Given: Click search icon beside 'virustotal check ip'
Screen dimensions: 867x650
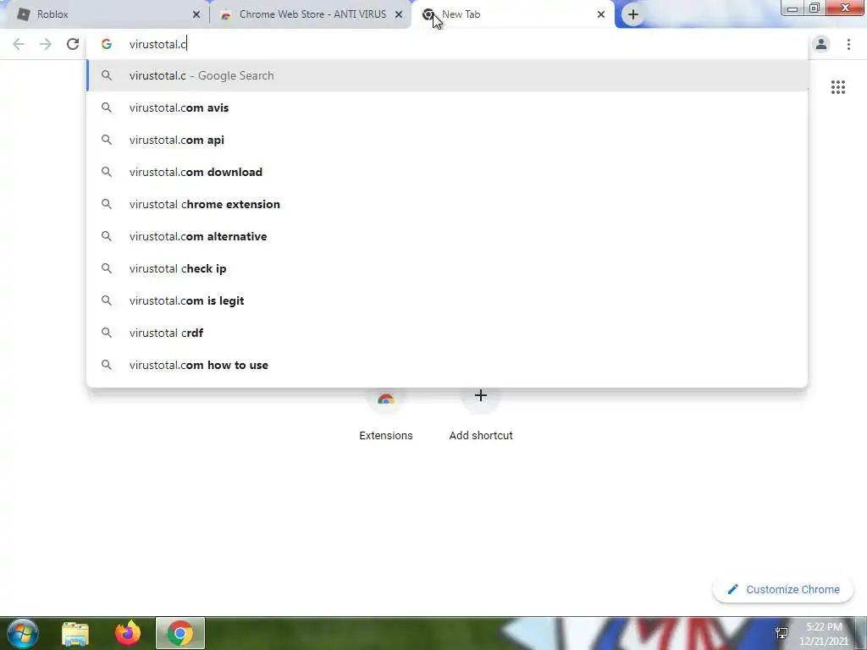Looking at the screenshot, I should (106, 268).
